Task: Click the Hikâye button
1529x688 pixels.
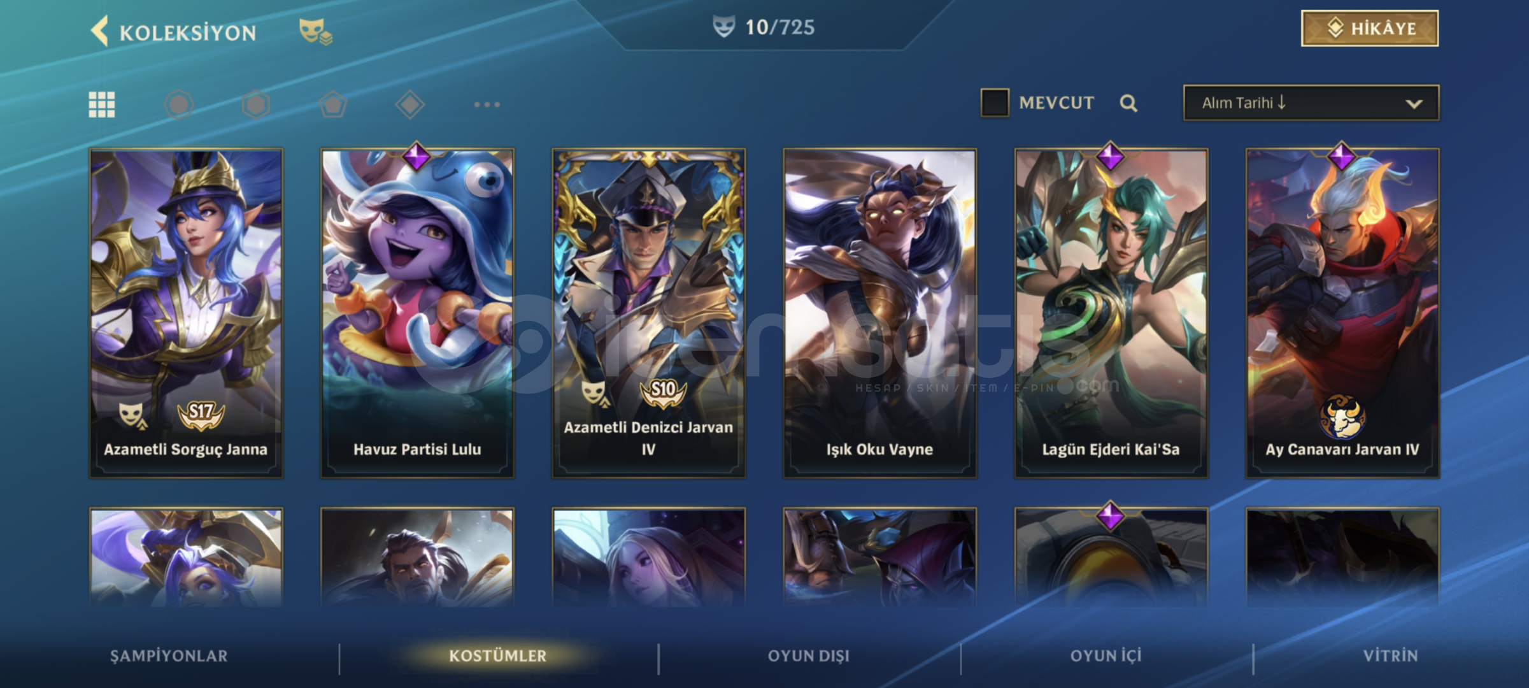Action: (1370, 29)
